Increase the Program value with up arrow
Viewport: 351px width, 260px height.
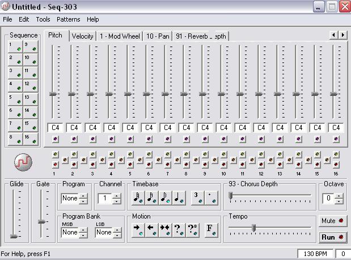[x=83, y=196]
